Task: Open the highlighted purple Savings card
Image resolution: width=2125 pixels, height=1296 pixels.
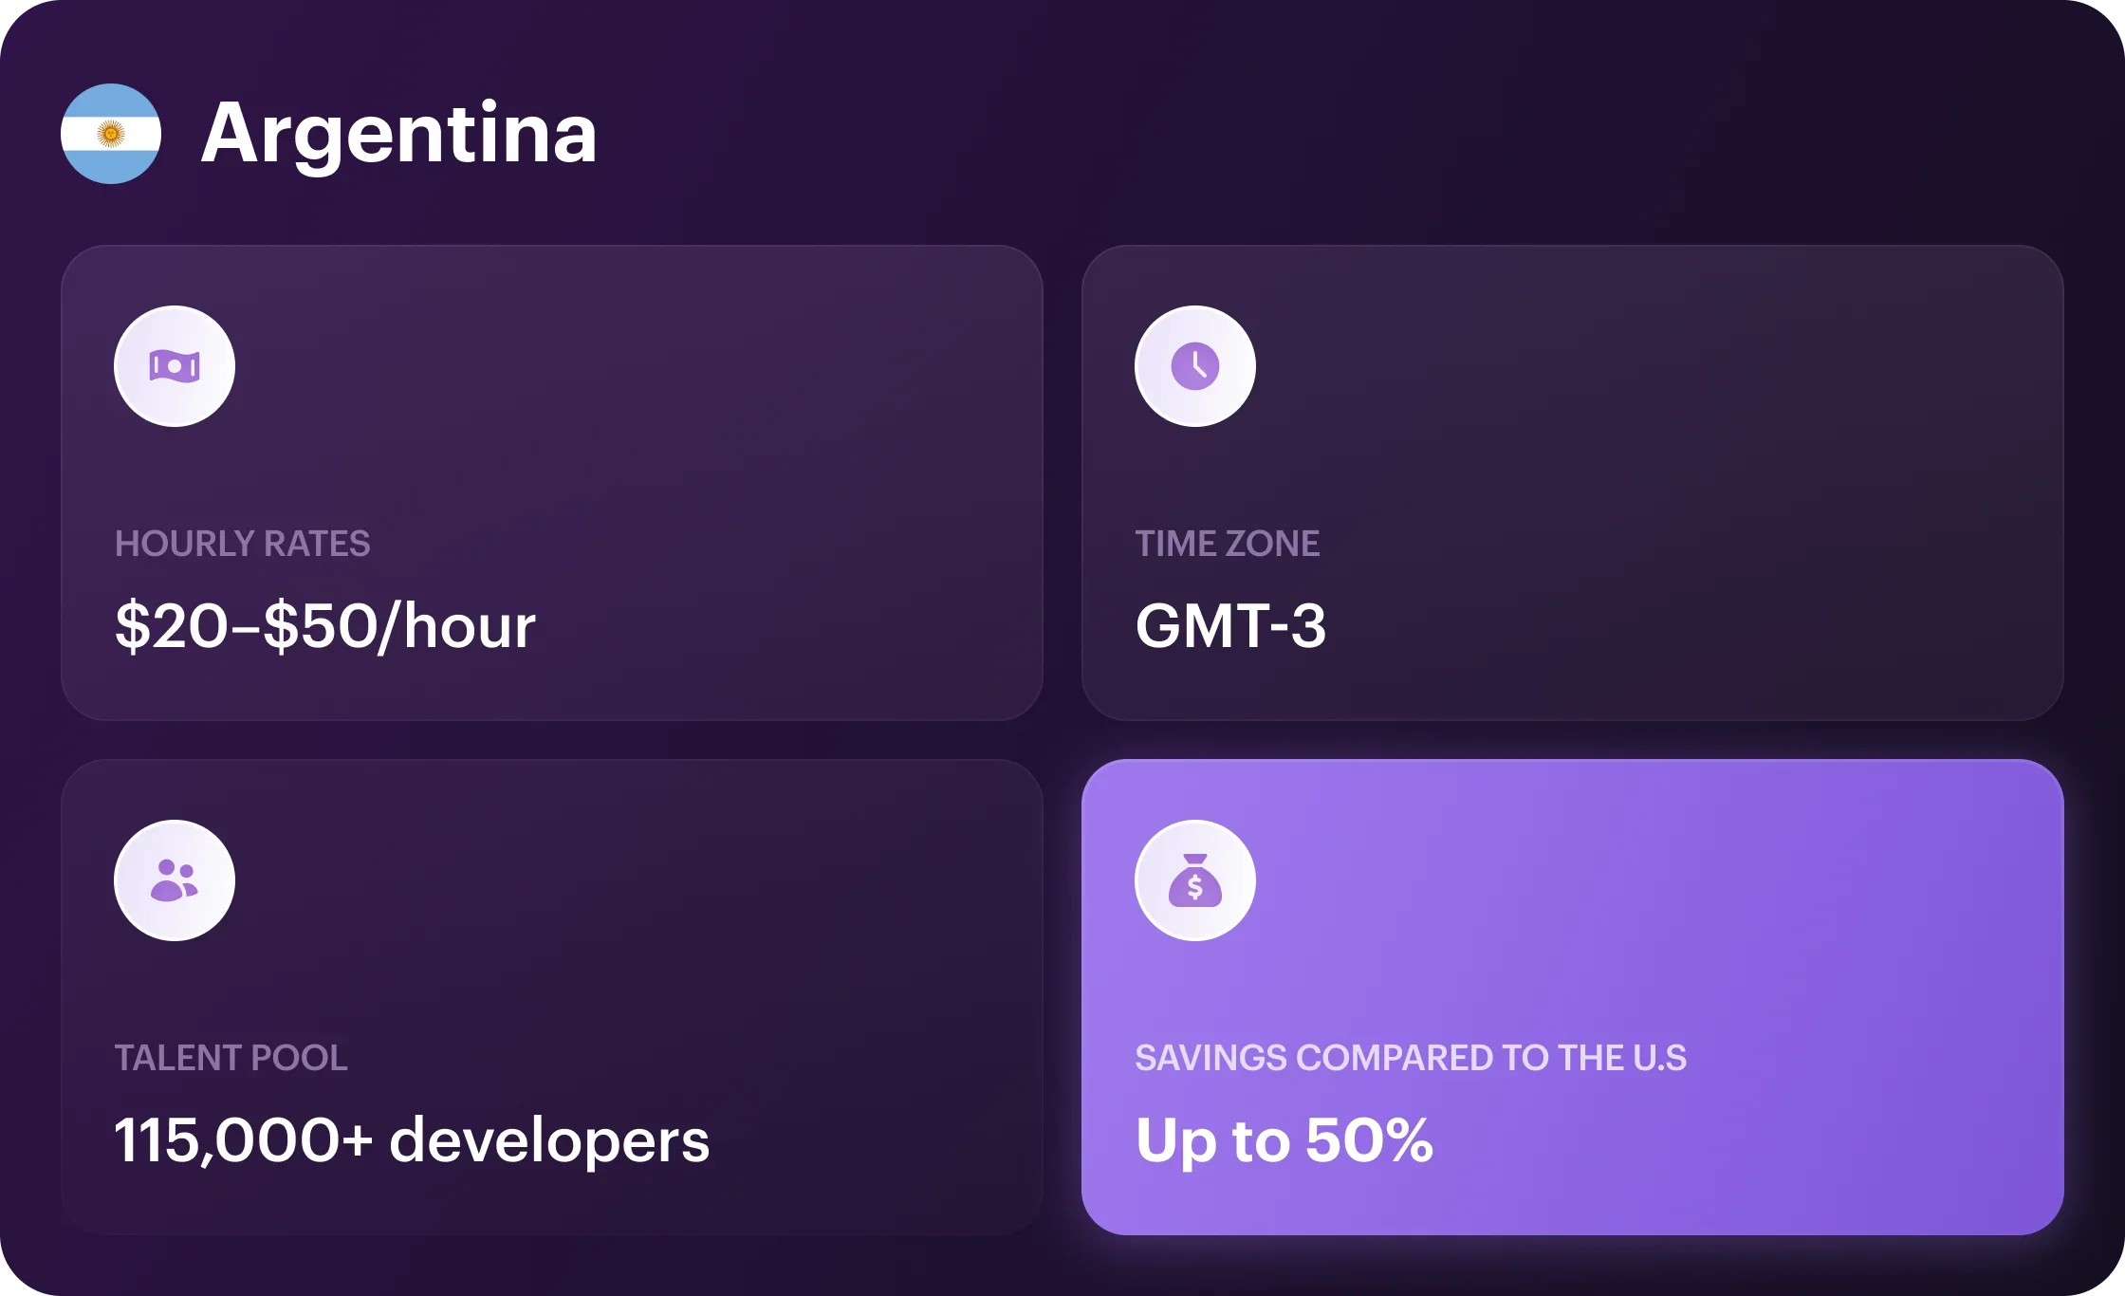Action: tap(1573, 997)
